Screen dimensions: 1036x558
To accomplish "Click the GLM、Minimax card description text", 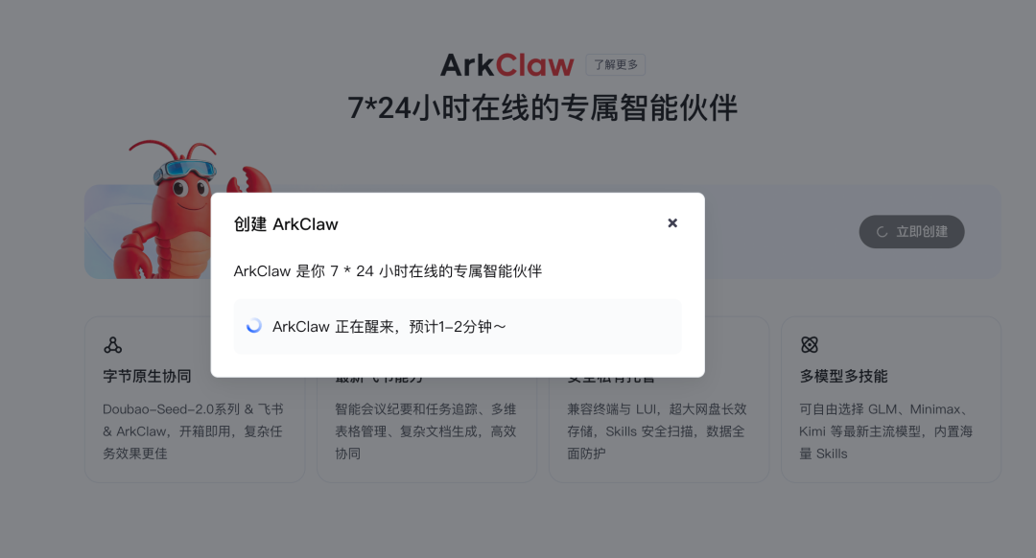I will point(886,431).
